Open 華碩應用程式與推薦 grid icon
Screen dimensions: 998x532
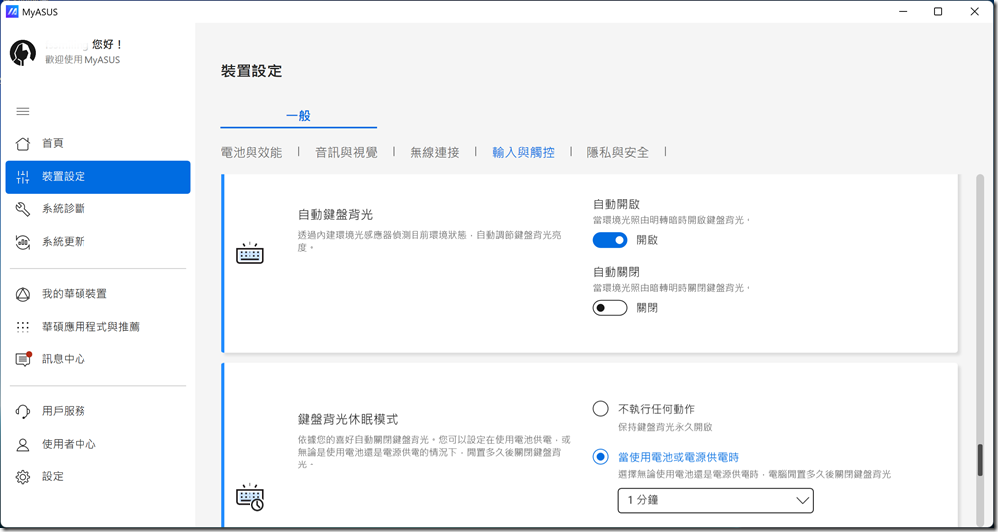(x=23, y=327)
